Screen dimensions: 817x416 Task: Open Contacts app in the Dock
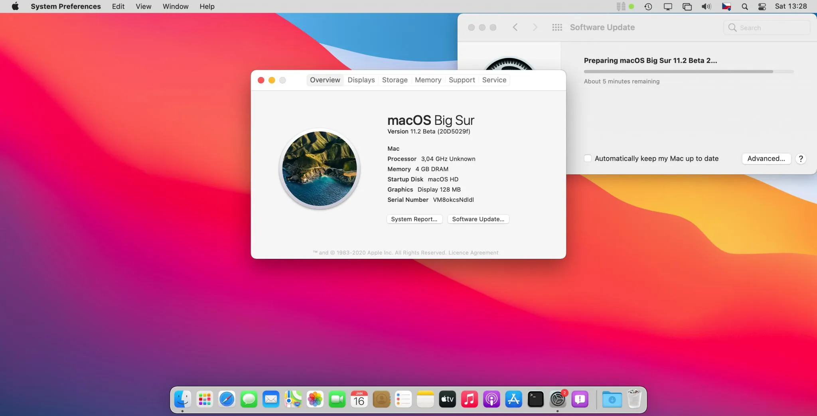pyautogui.click(x=381, y=399)
